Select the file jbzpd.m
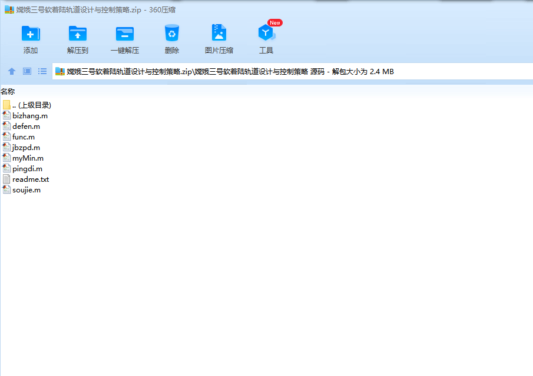Screen dimensions: 533x376 pos(26,148)
